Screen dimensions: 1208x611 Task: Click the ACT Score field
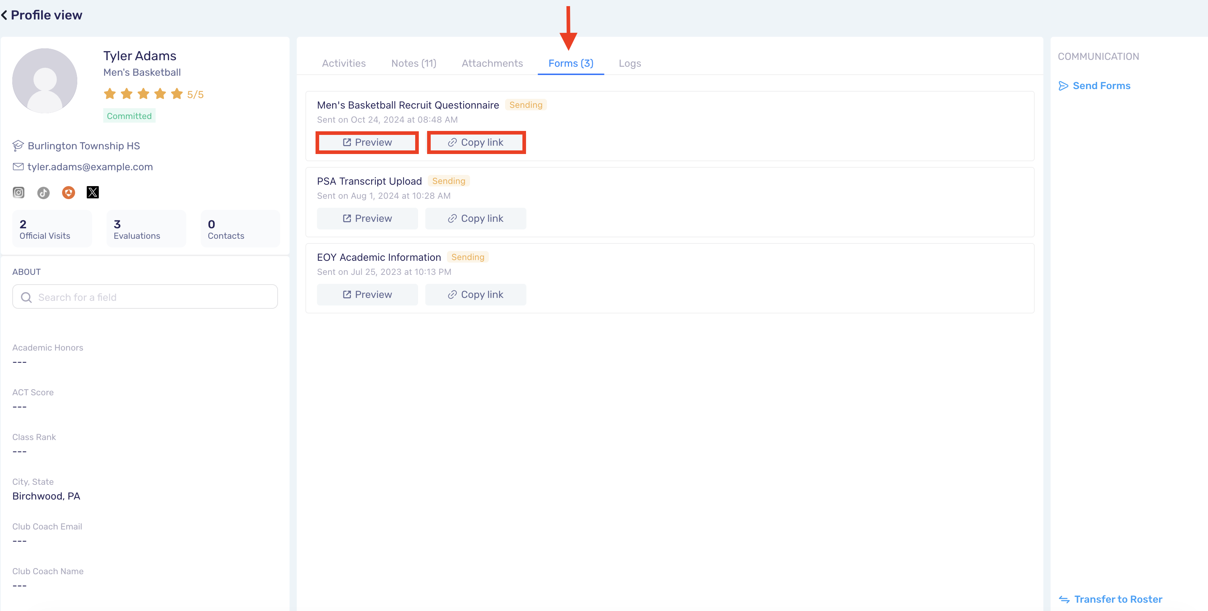coord(33,399)
